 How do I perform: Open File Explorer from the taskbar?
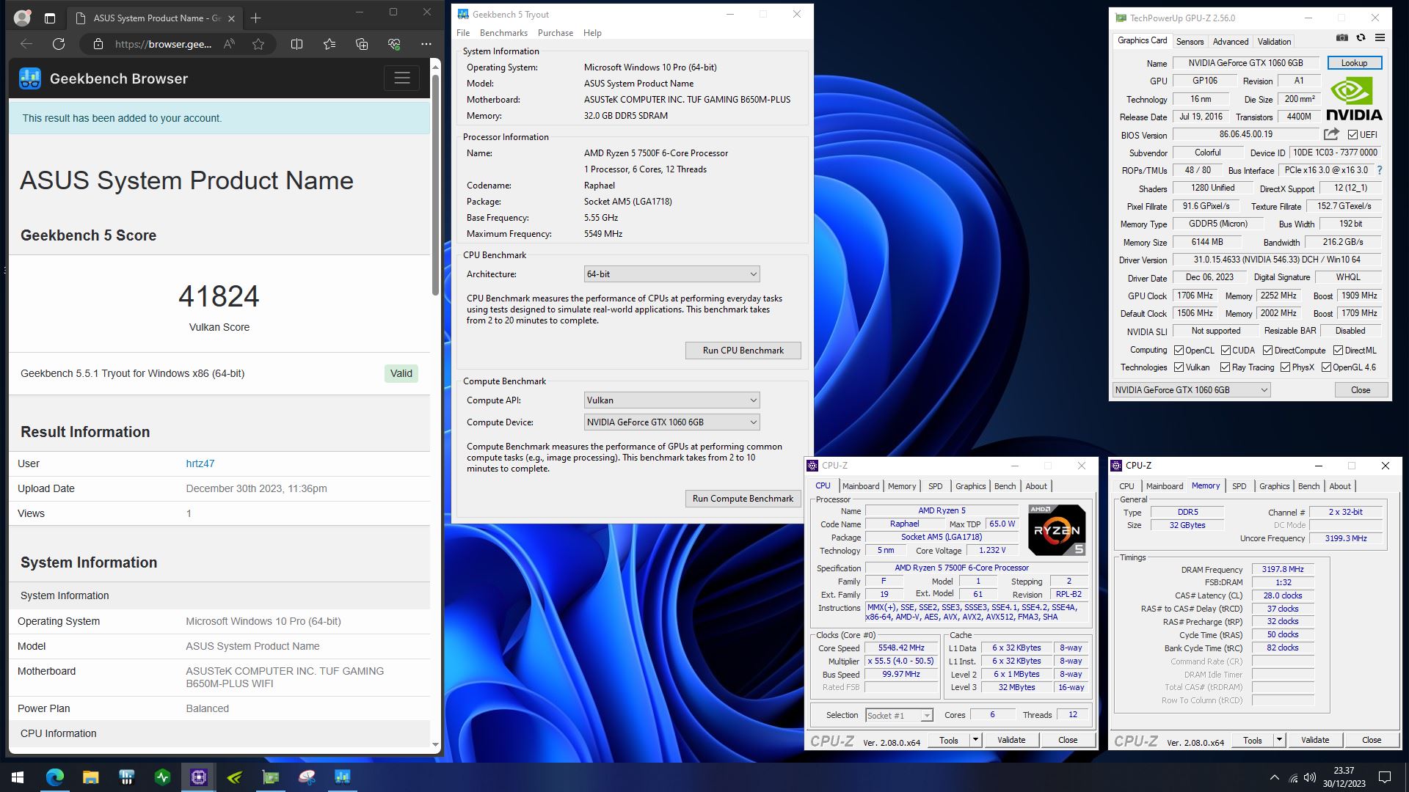pos(90,777)
